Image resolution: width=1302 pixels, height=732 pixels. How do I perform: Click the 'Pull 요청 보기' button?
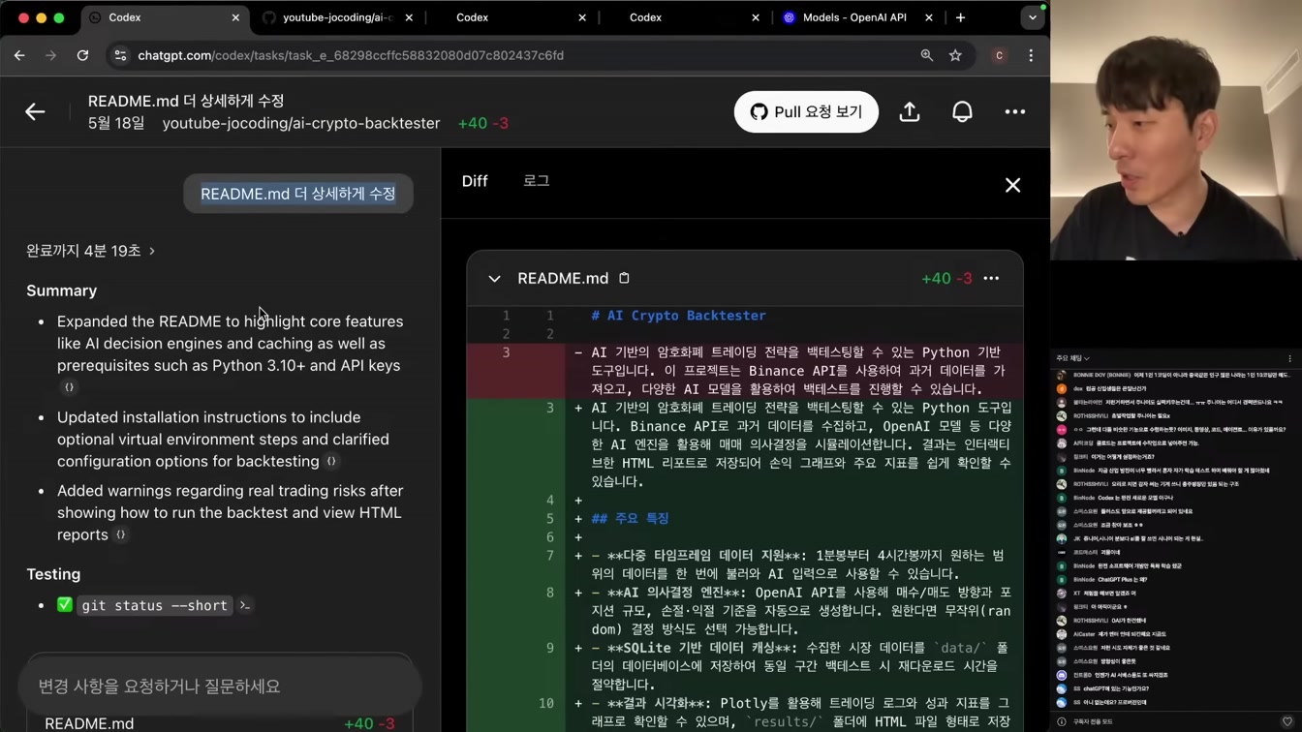coord(806,112)
